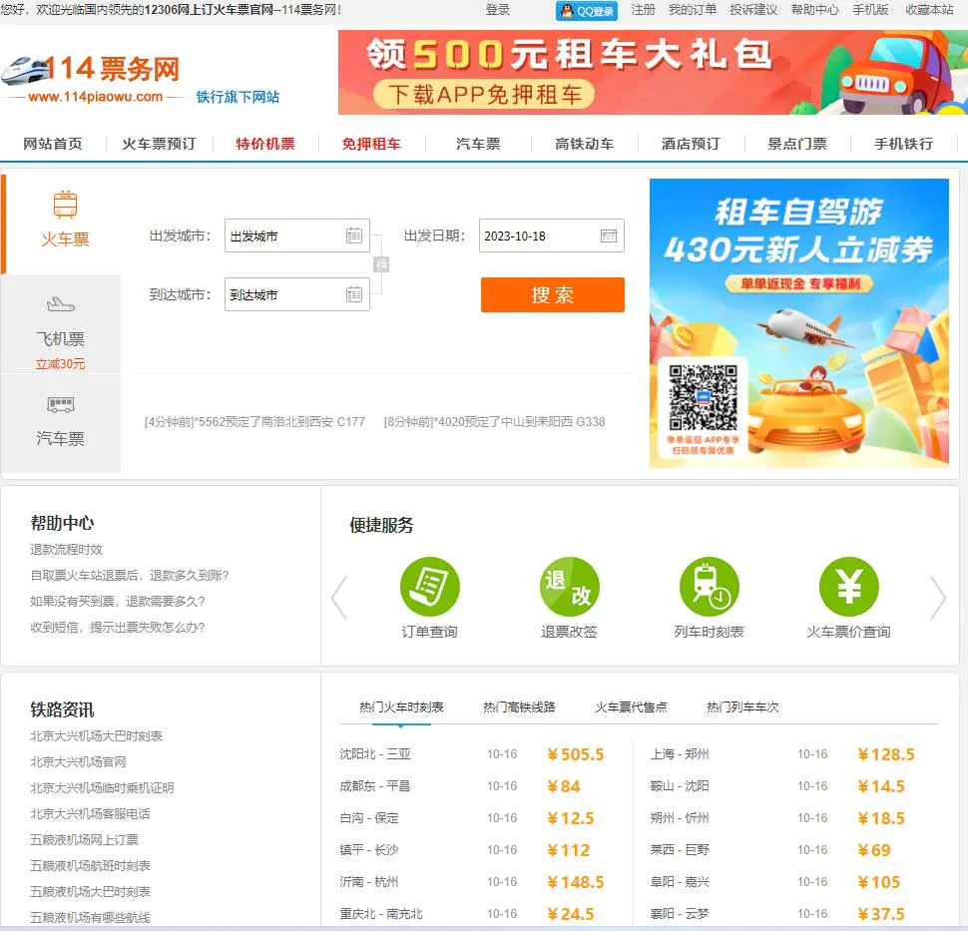
Task: Go to previous services with left arrow
Action: click(339, 598)
